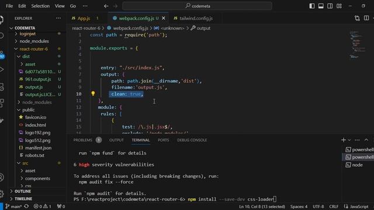
Task: Click the code minimap
Action: tap(357, 44)
